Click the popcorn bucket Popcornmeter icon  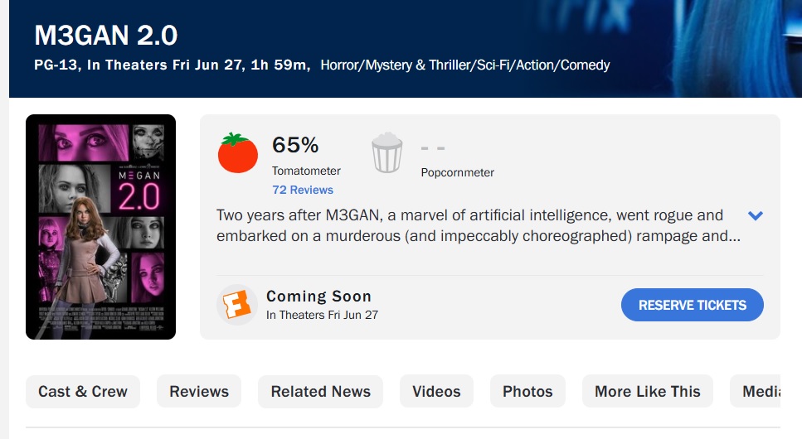click(x=386, y=153)
